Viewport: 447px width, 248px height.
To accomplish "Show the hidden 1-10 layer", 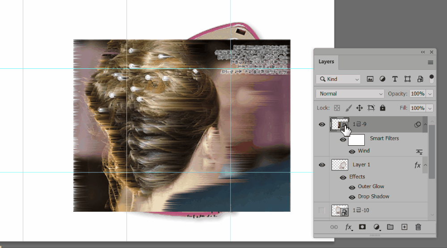I will (322, 210).
